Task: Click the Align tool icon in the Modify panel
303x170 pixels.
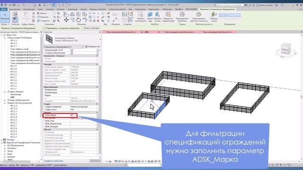Action: 66,14
